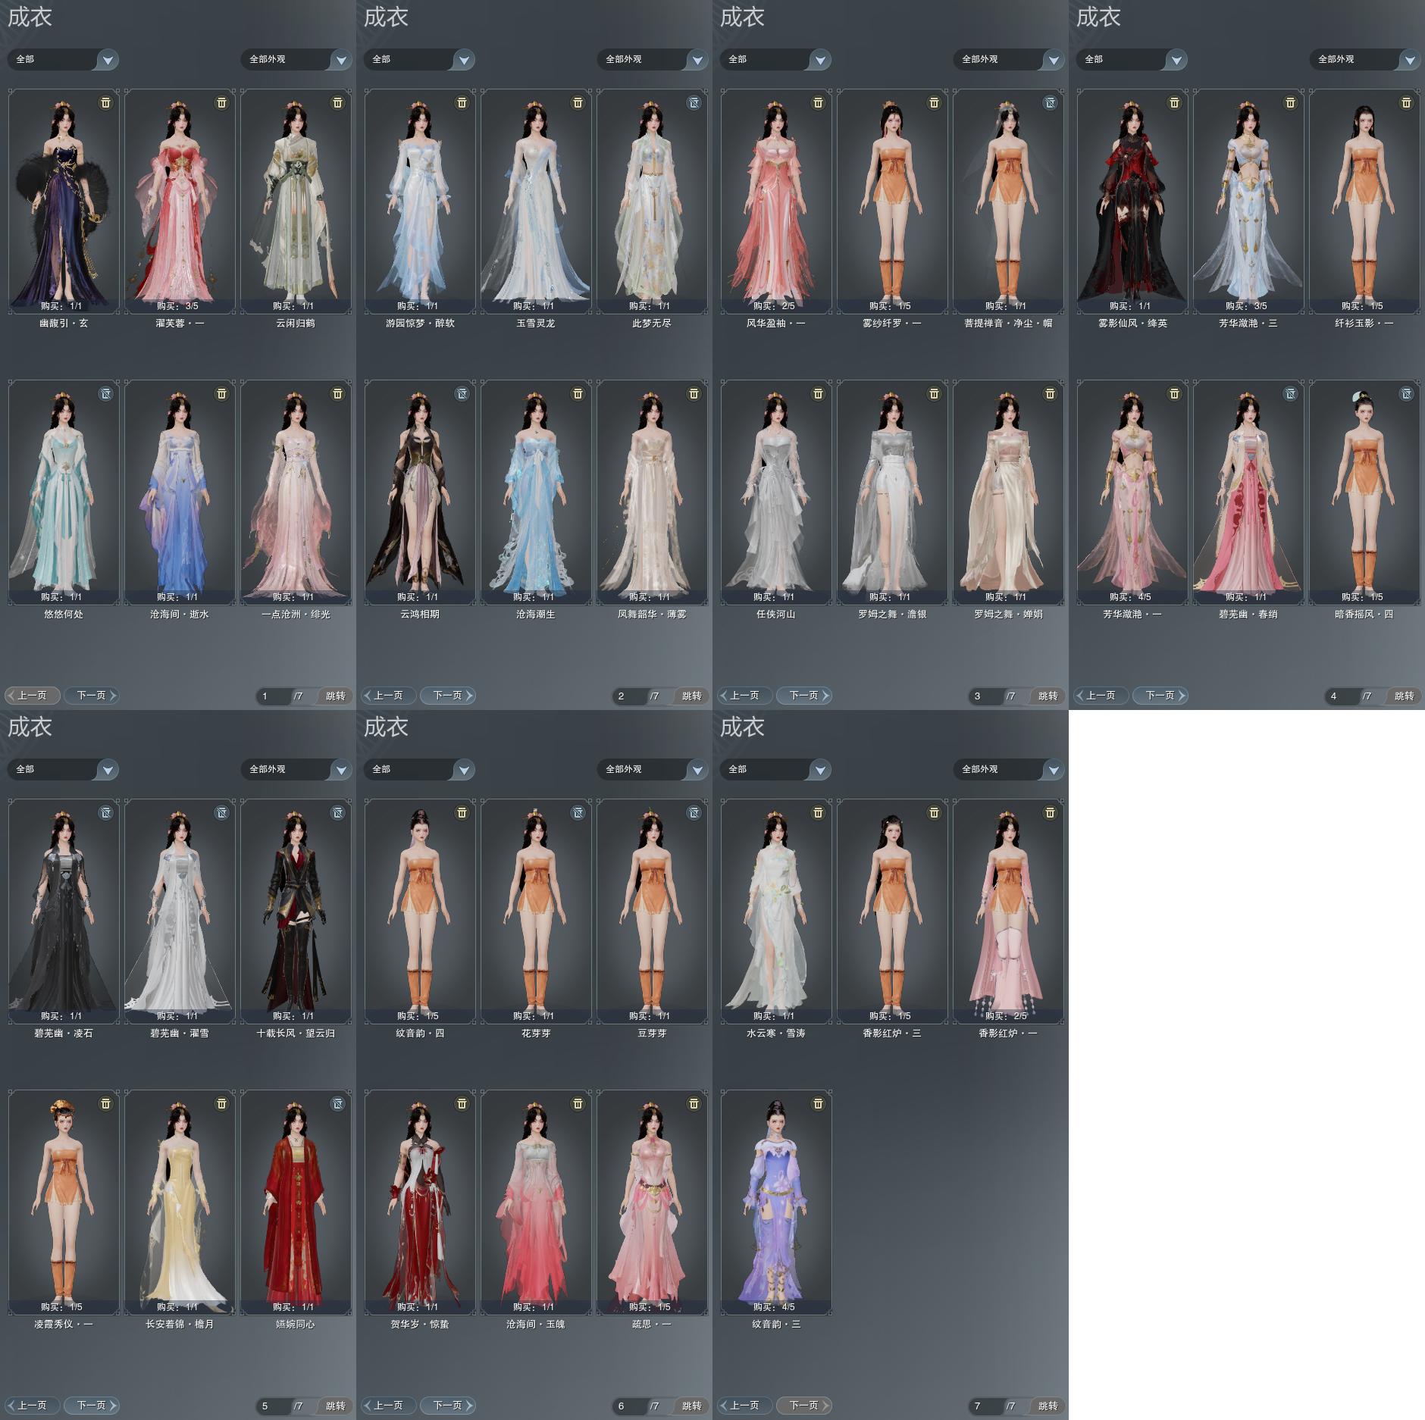Screen dimensions: 1425x1420
Task: Open 全部外观 dropdown in page 5 panel
Action: (296, 769)
